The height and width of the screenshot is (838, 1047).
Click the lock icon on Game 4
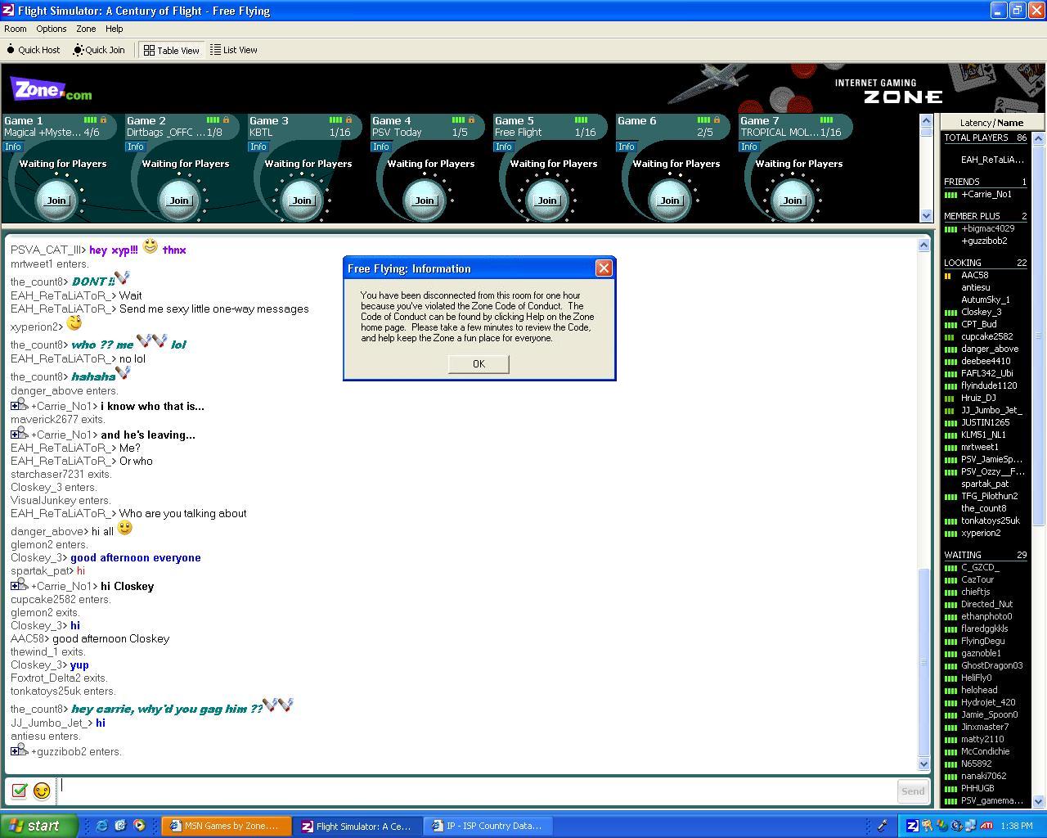(x=471, y=120)
